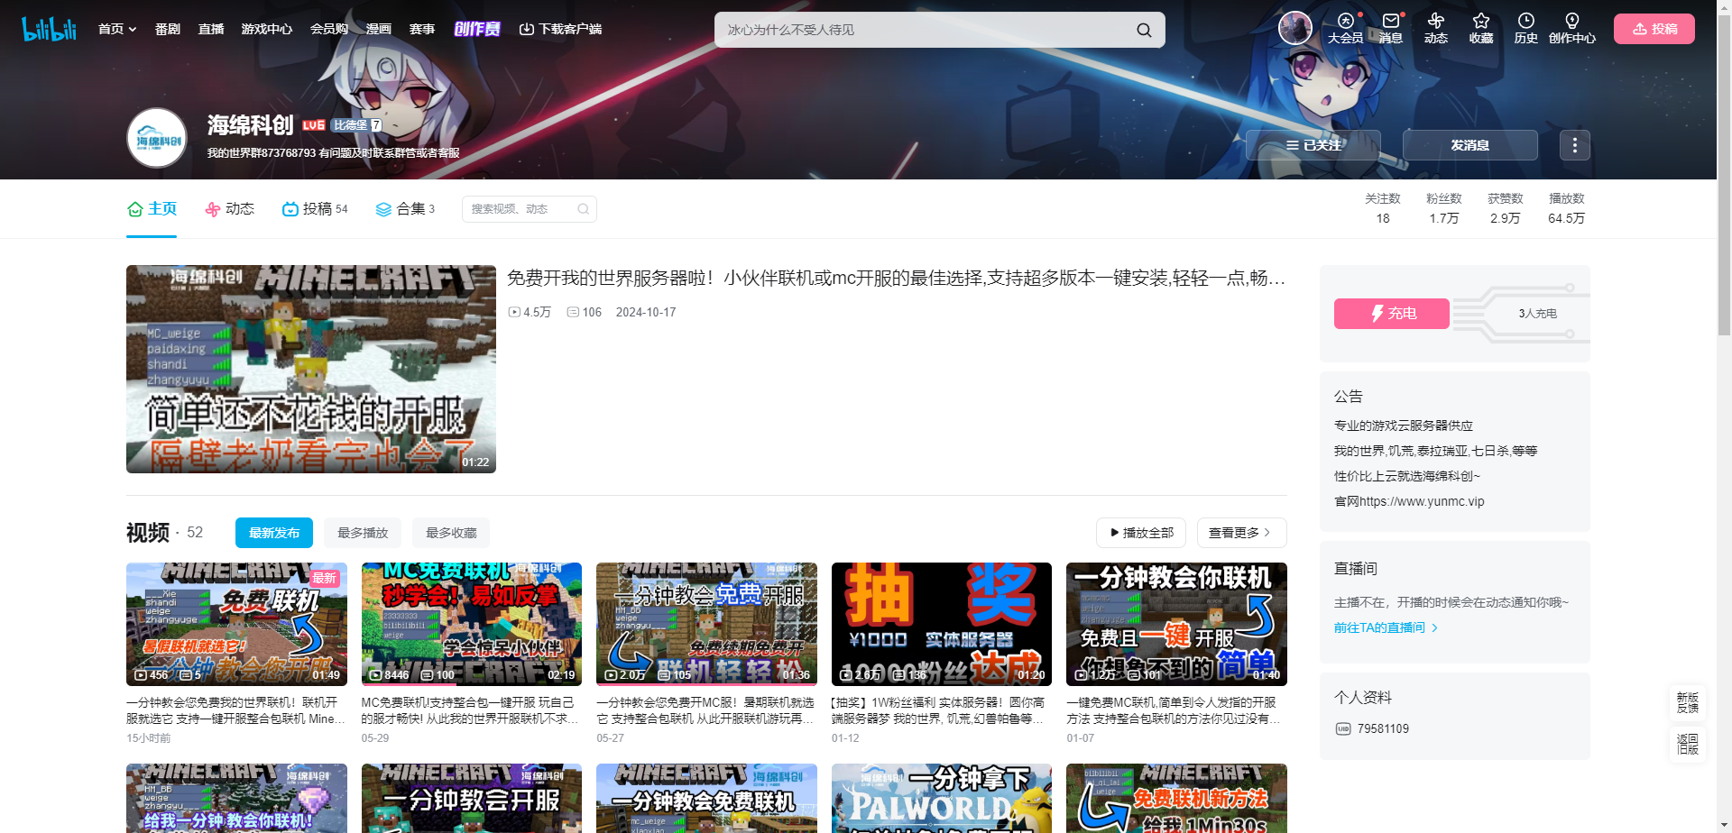Select the 最多播放 sort option
Viewport: 1732px width, 833px height.
pyautogui.click(x=363, y=533)
